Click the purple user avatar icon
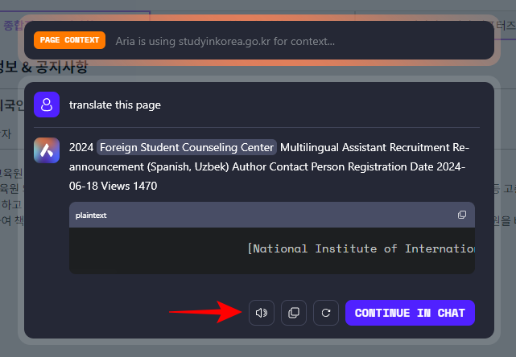The height and width of the screenshot is (357, 516). 47,105
